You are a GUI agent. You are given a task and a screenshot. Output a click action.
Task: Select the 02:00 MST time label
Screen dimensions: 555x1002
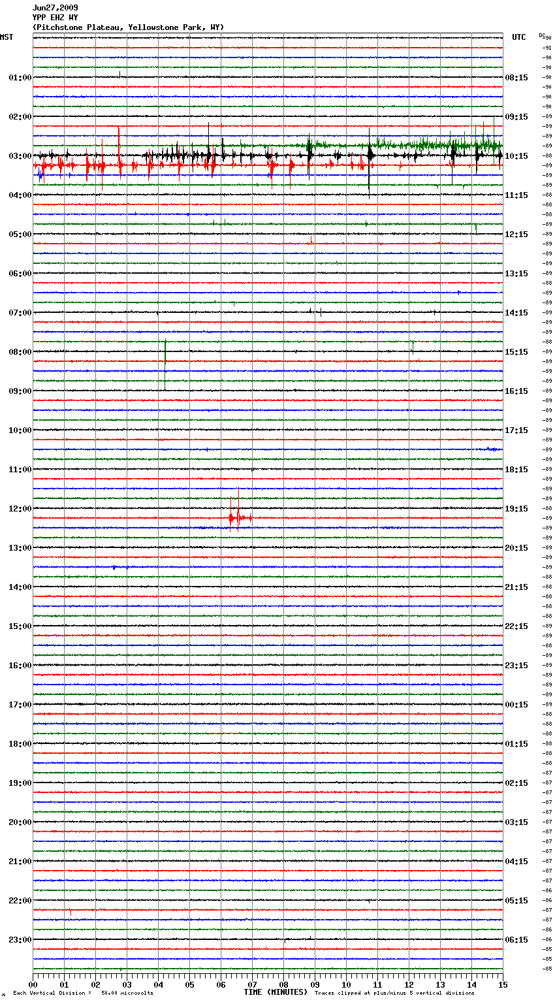tap(20, 117)
